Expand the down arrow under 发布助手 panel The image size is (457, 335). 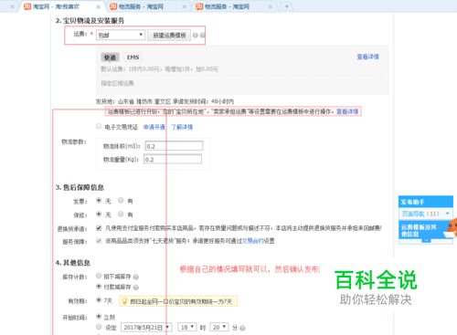tap(426, 240)
